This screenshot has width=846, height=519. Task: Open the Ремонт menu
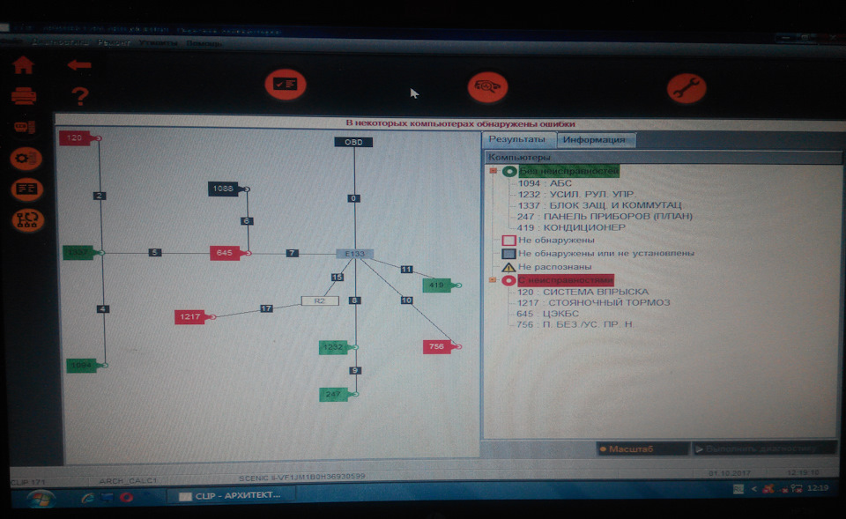(114, 42)
